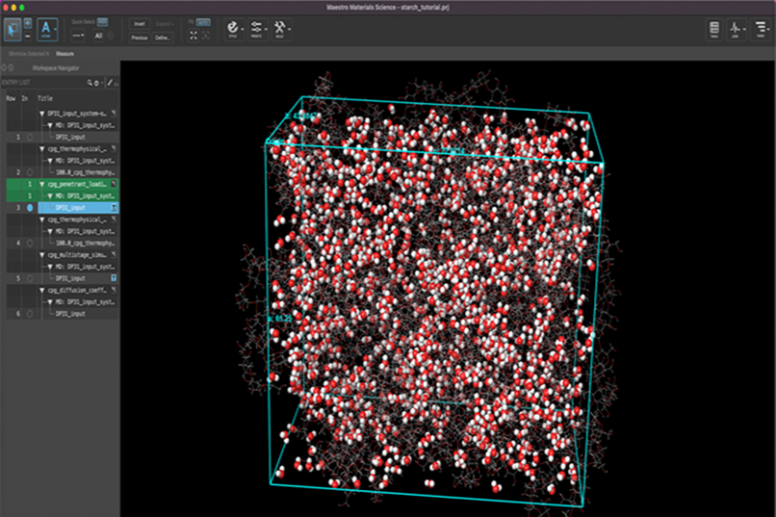Include row 5 DPII_input in workspace
The image size is (776, 517).
[x=29, y=278]
